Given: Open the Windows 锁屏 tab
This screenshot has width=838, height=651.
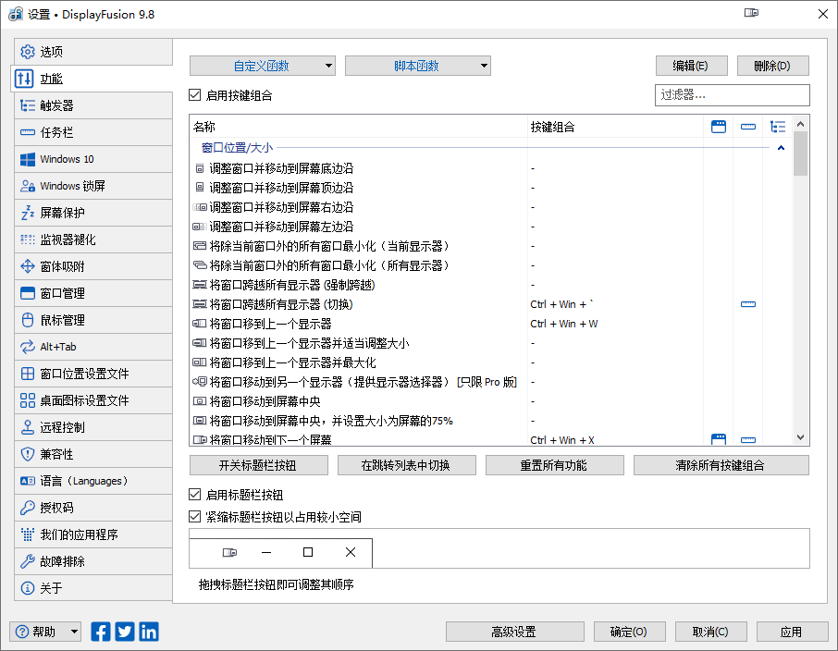Looking at the screenshot, I should 93,186.
